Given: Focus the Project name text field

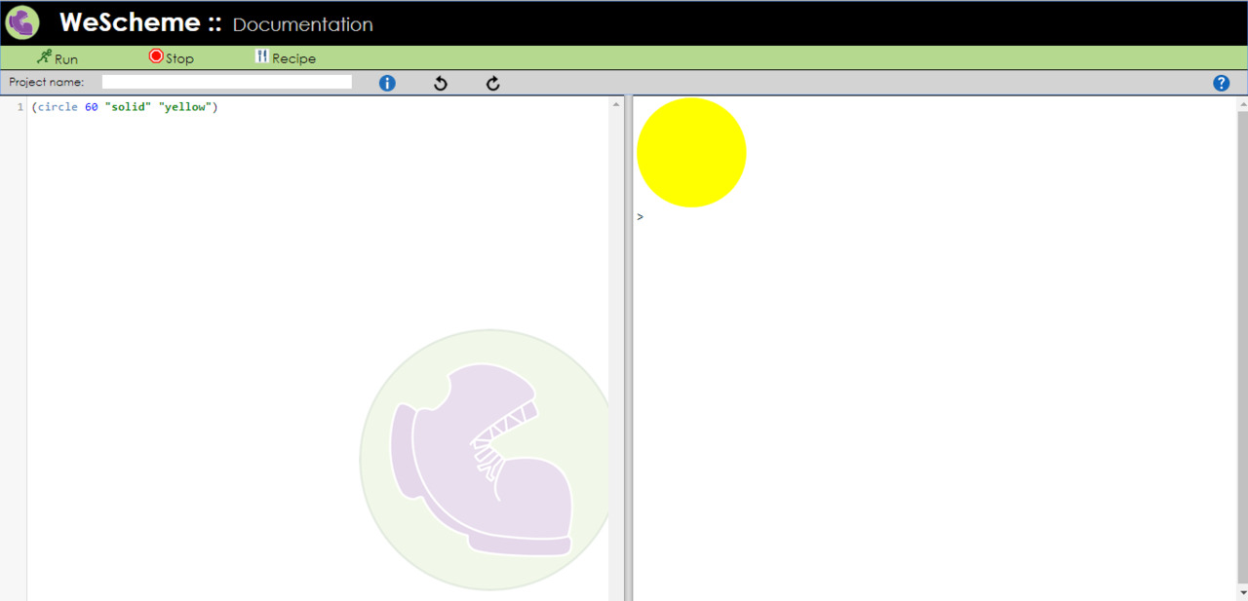Looking at the screenshot, I should click(226, 82).
